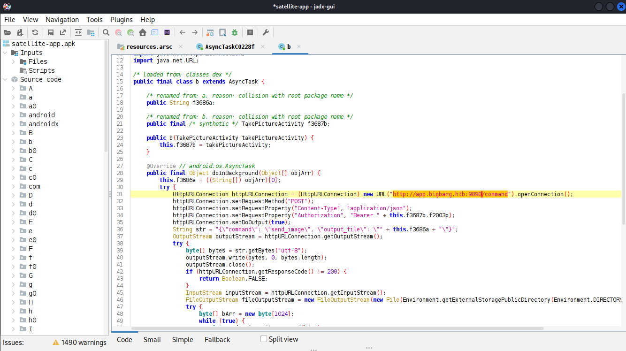
Task: Click the jadx logo in the title bar
Action: pyautogui.click(x=8, y=7)
